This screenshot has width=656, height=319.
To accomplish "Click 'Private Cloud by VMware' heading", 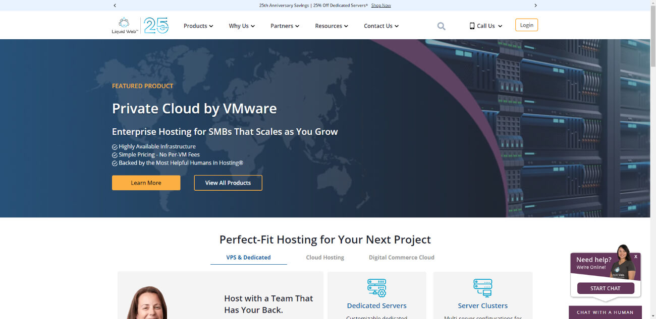I will (194, 109).
